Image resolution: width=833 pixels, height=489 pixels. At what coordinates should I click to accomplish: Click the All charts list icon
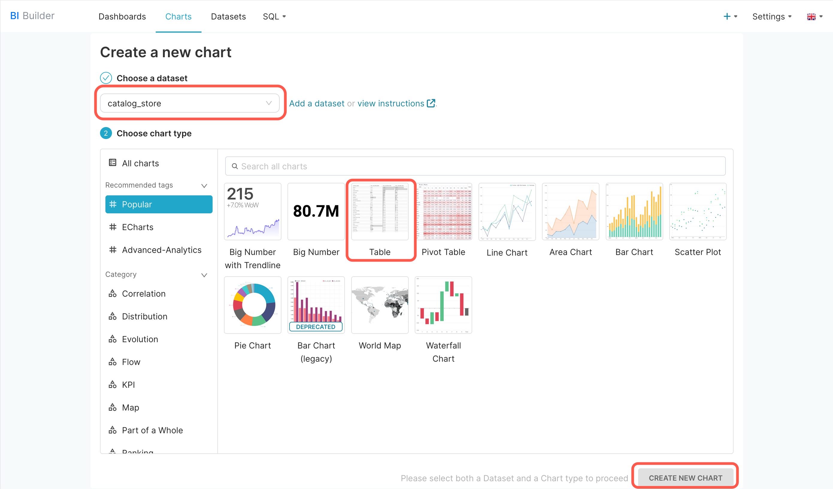click(x=112, y=163)
